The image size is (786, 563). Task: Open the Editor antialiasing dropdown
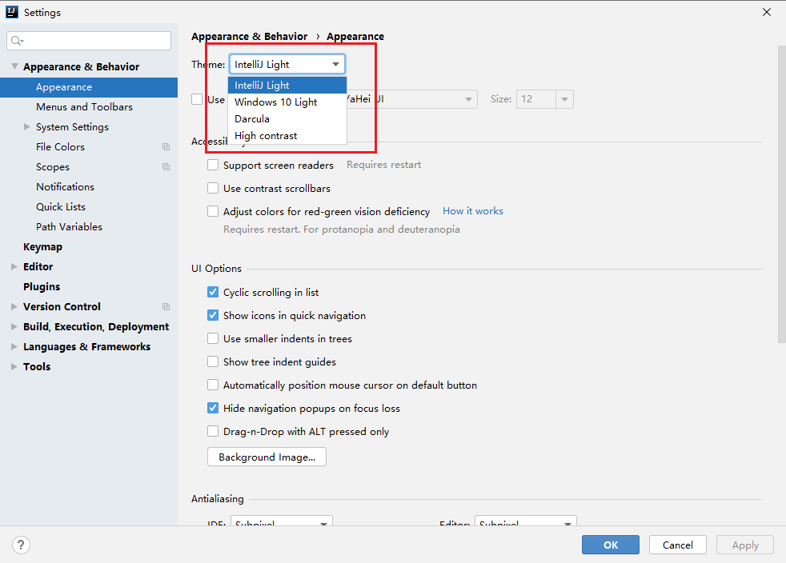tap(526, 521)
